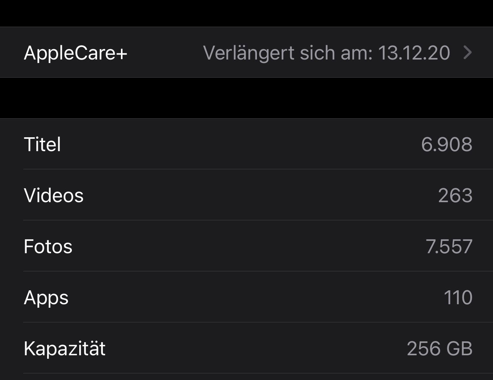493x380 pixels.
Task: Tap the black gap below AppleCare+ row
Action: click(246, 98)
